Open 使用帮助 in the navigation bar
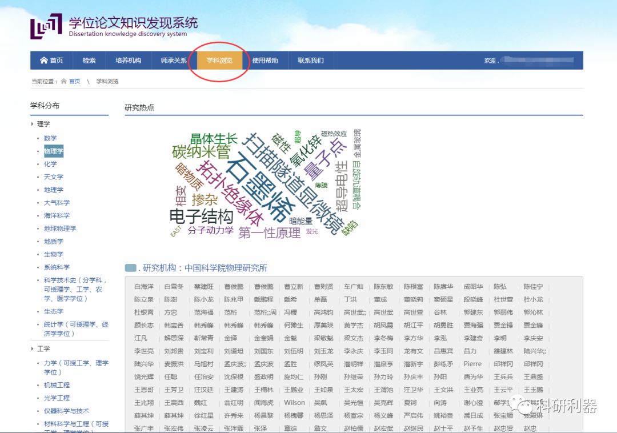The height and width of the screenshot is (433, 617). coord(265,61)
